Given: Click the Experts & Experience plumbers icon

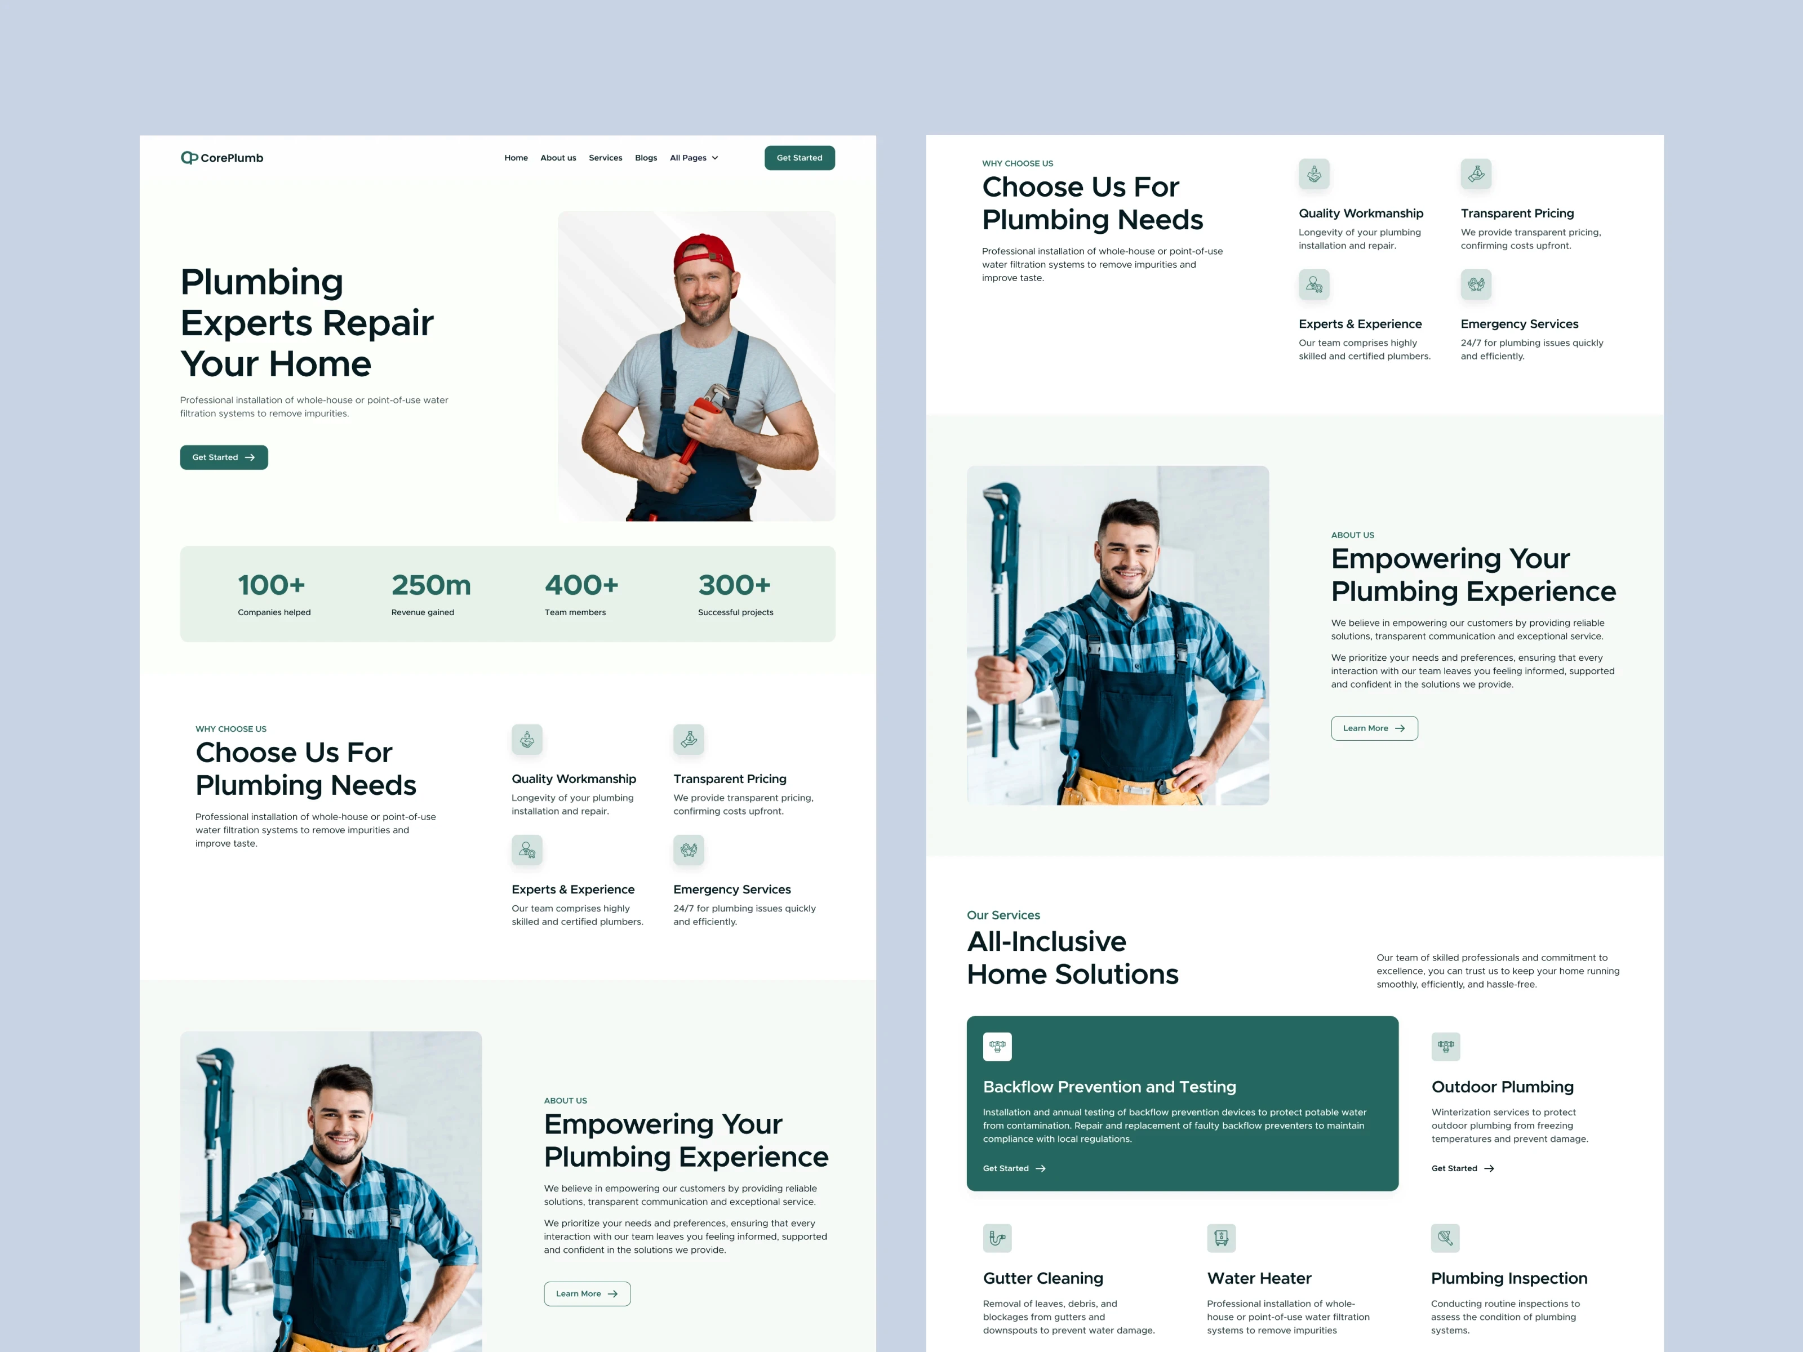Looking at the screenshot, I should pos(527,850).
